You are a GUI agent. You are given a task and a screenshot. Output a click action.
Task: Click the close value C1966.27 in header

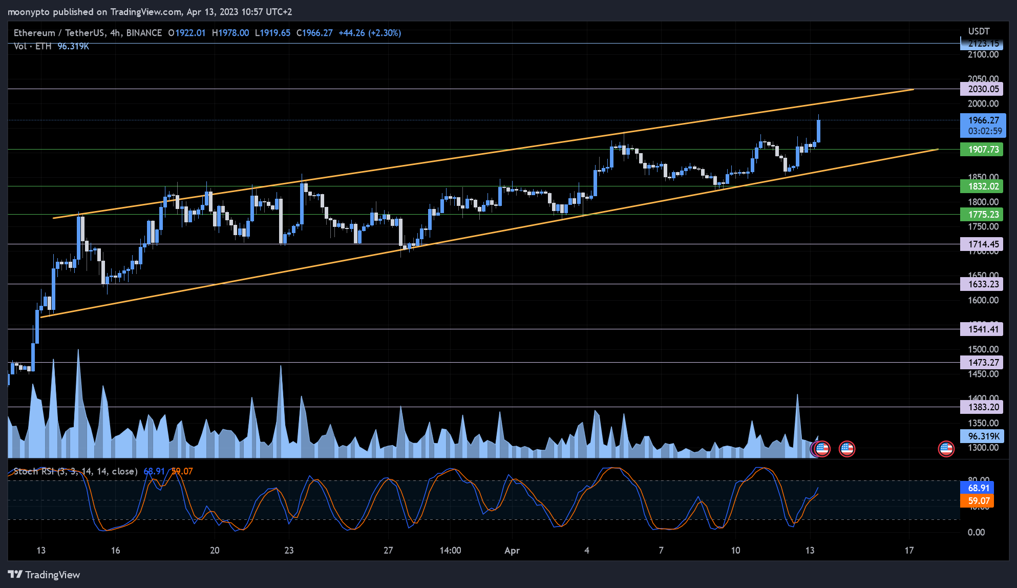pos(314,33)
